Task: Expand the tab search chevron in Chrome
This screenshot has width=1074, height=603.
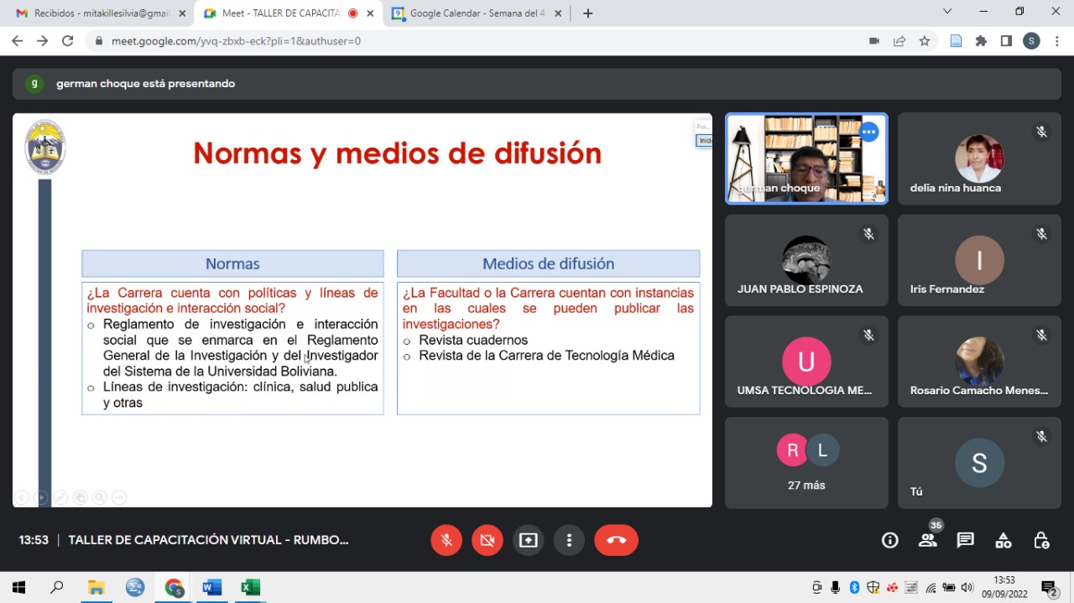Action: [947, 12]
